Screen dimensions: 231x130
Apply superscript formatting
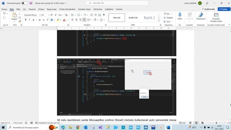(48, 20)
